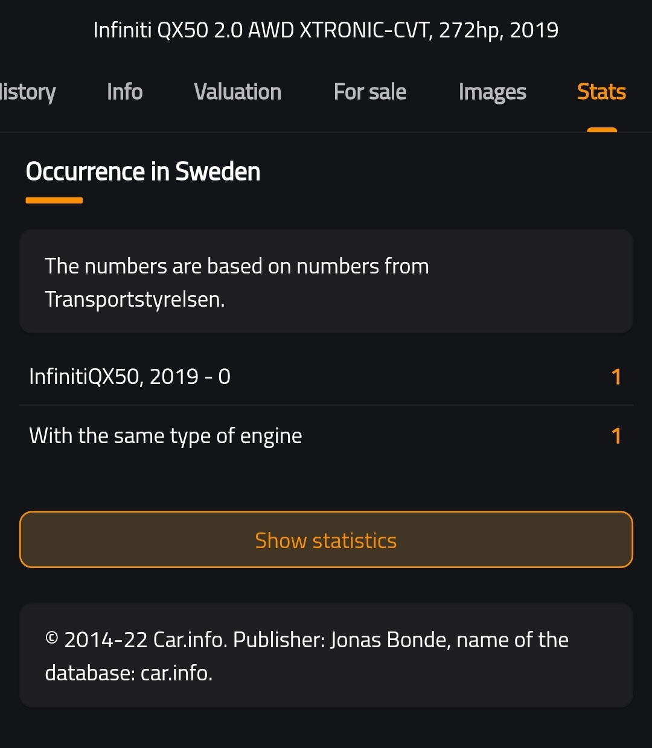The width and height of the screenshot is (652, 748).
Task: Select the "With the same type of engine" label
Action: tap(165, 436)
